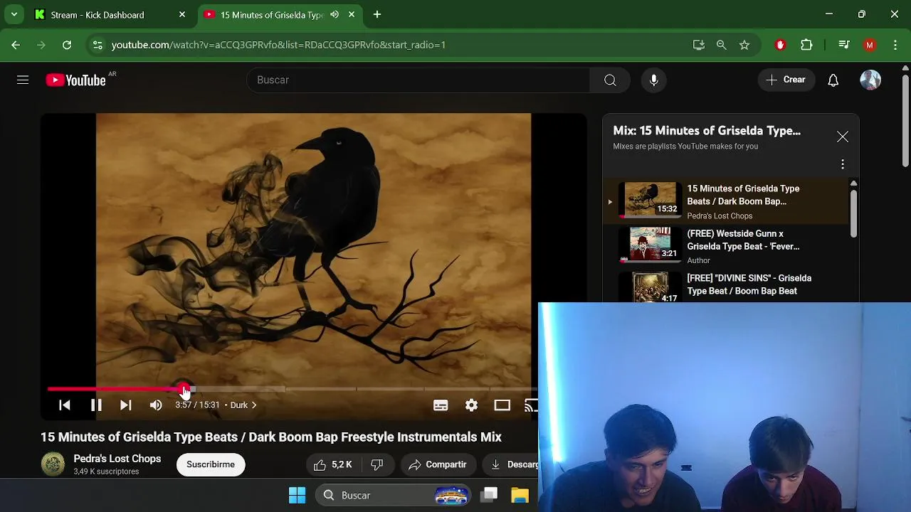Toggle subtitles on the player
This screenshot has width=911, height=512.
point(441,405)
